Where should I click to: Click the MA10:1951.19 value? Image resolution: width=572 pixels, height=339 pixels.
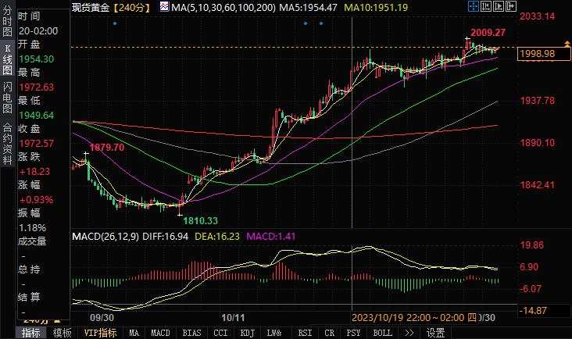point(376,7)
